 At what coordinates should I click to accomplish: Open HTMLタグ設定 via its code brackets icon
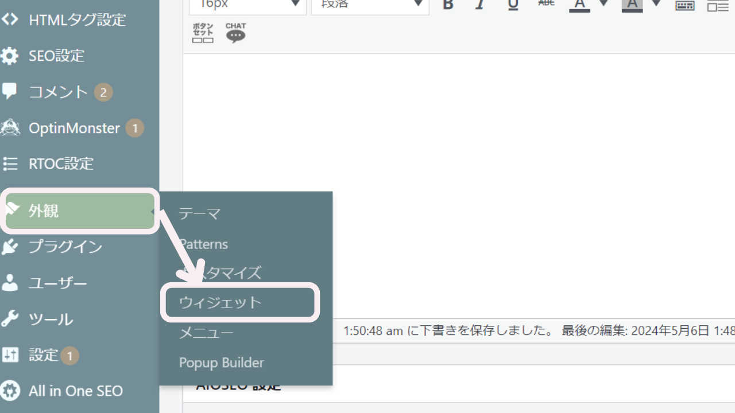(9, 20)
